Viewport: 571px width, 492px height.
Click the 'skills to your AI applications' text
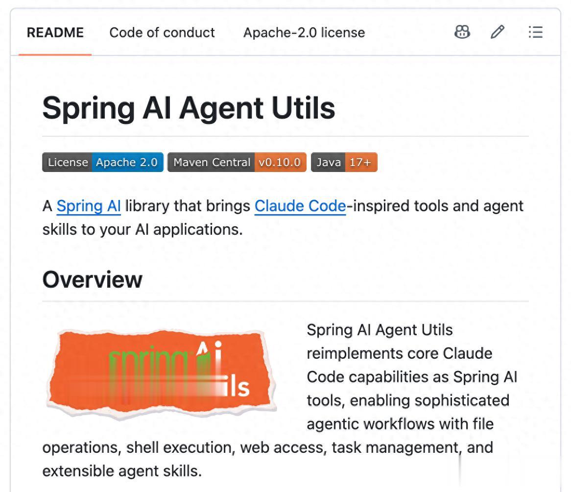point(143,230)
